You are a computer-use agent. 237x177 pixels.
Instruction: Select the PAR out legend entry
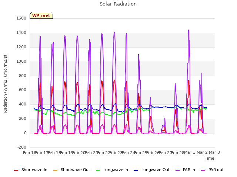(212, 170)
